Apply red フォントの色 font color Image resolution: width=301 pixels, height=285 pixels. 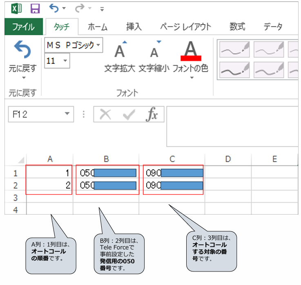pyautogui.click(x=191, y=57)
